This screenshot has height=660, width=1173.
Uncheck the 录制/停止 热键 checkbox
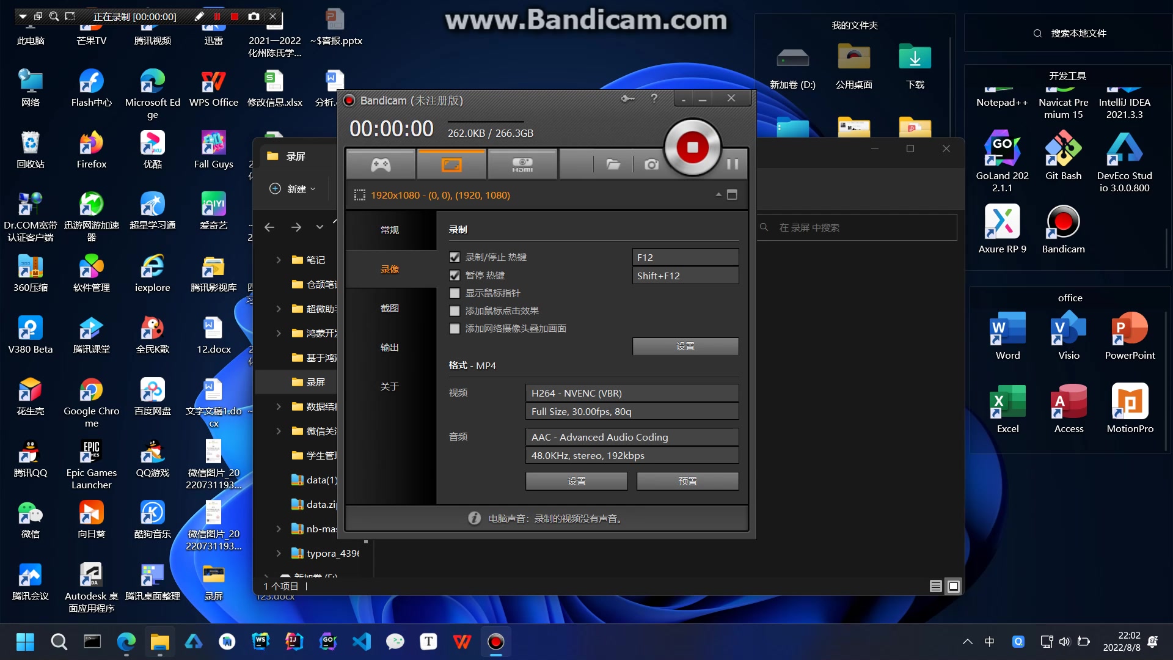point(455,257)
